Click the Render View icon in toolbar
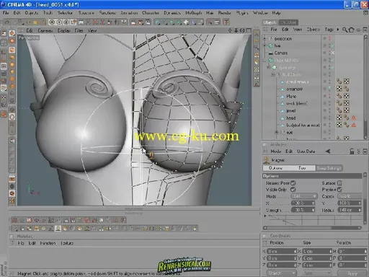 tap(133, 22)
